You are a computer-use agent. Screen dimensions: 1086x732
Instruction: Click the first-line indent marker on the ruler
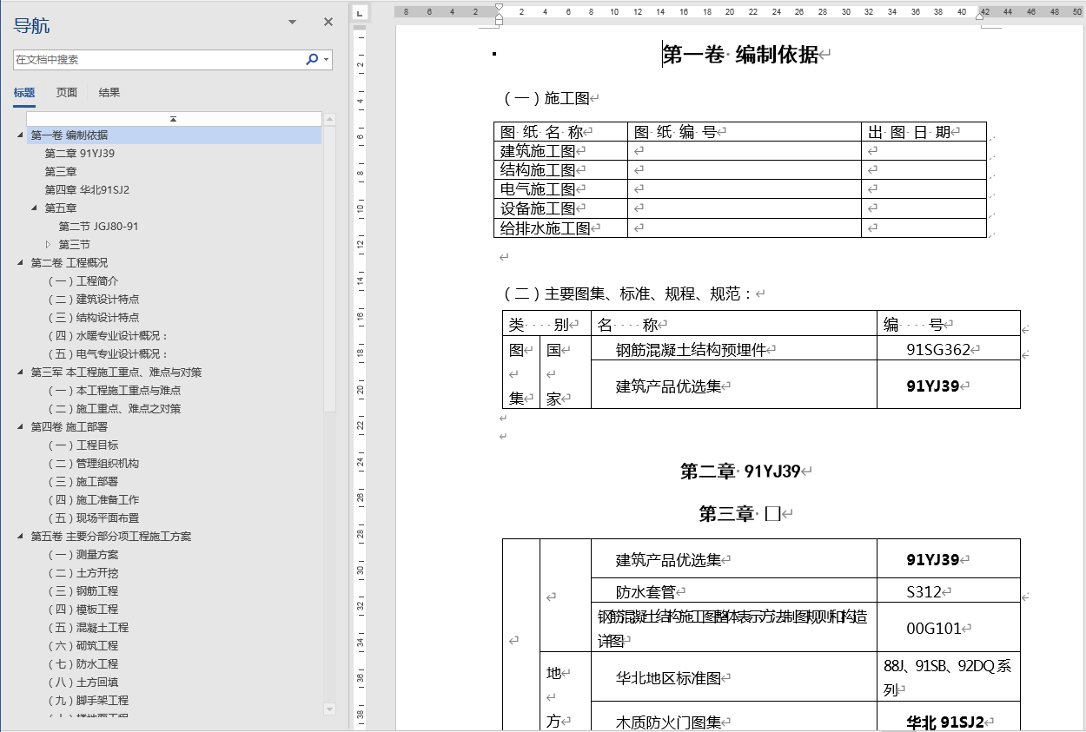497,7
